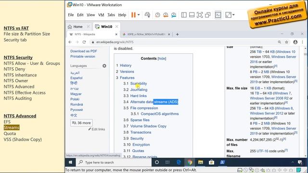The width and height of the screenshot is (308, 173).
Task: Go to the Versions section
Action: click(127, 72)
